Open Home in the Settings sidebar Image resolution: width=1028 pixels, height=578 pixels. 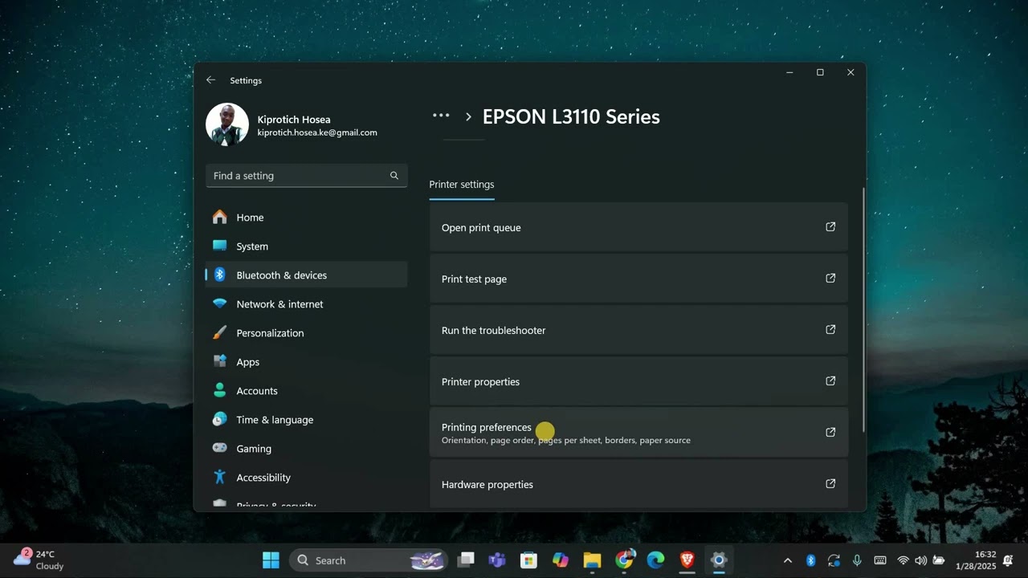click(x=306, y=218)
